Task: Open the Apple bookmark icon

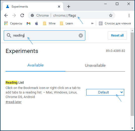Action: 37,23
